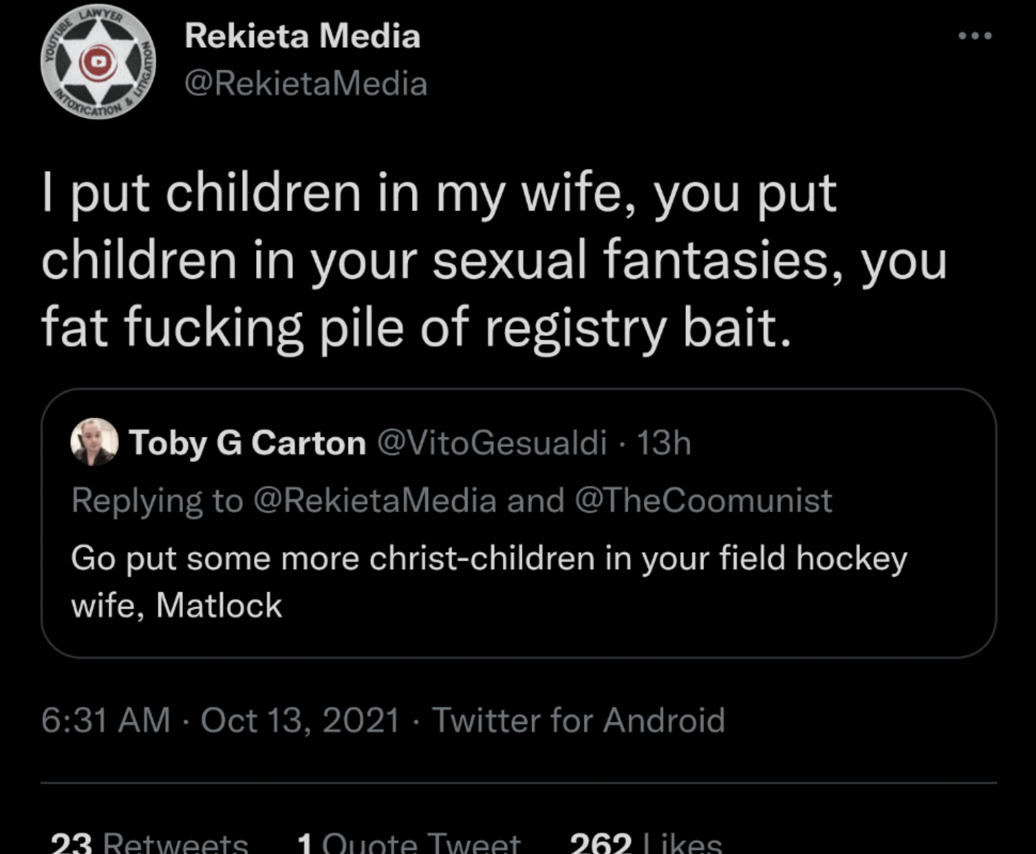Open Toby G Carton's small avatar
The height and width of the screenshot is (854, 1036).
[95, 442]
